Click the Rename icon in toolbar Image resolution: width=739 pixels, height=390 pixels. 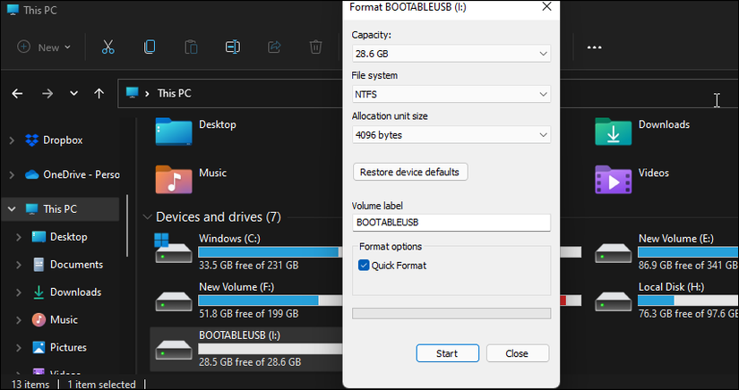point(232,47)
